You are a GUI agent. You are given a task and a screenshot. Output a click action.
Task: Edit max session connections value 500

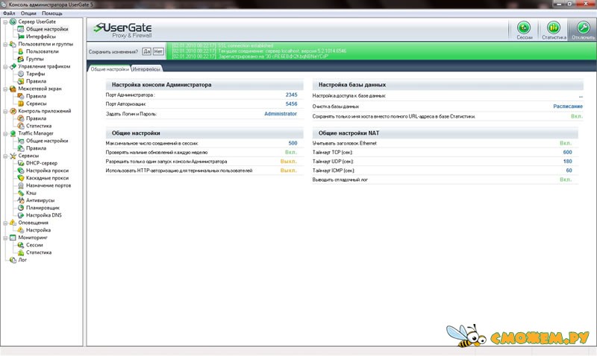293,143
